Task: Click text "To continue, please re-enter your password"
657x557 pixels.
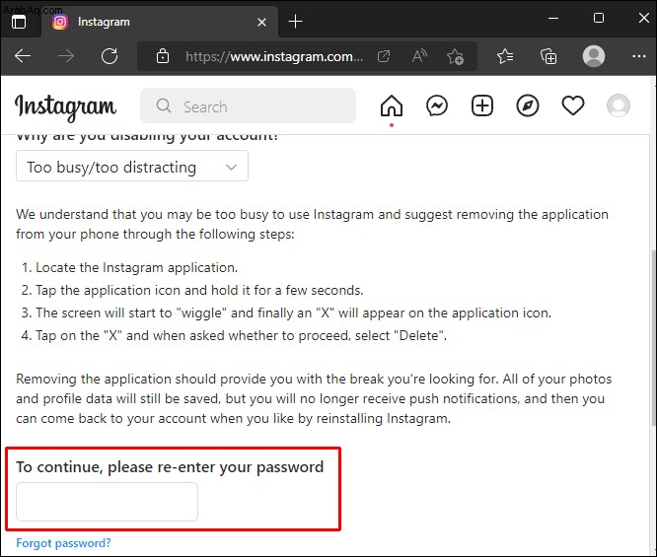Action: [170, 467]
